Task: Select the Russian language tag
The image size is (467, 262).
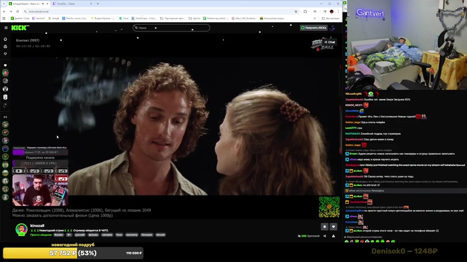Action: tap(58, 235)
